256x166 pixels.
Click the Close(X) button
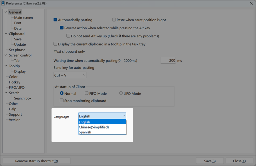tap(239, 161)
